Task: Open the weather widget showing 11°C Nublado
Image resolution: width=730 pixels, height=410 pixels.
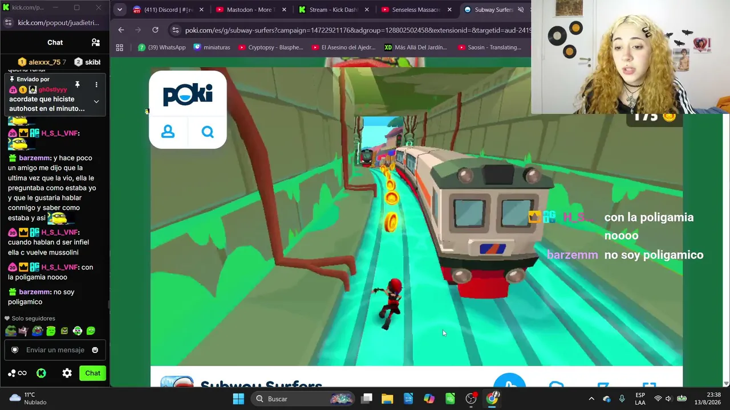Action: point(29,399)
